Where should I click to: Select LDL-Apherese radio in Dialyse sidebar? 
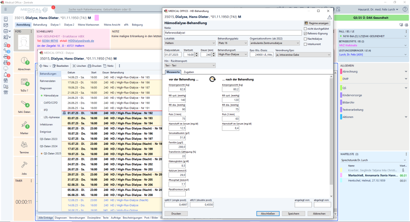42,118
